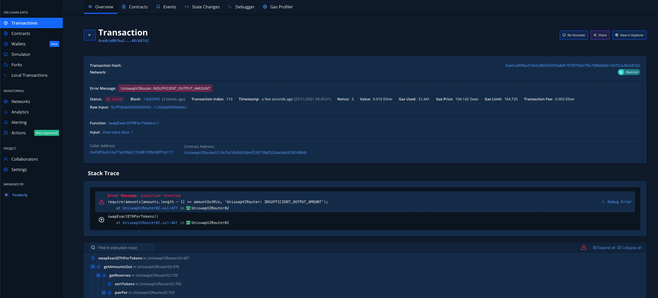The image size is (658, 298).
Task: Switch to the State Changes tab
Action: 202,7
